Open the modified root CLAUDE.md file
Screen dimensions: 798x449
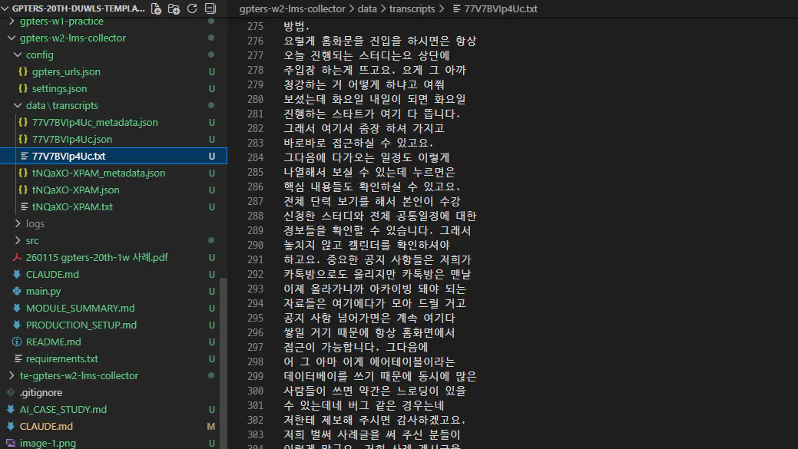point(46,426)
